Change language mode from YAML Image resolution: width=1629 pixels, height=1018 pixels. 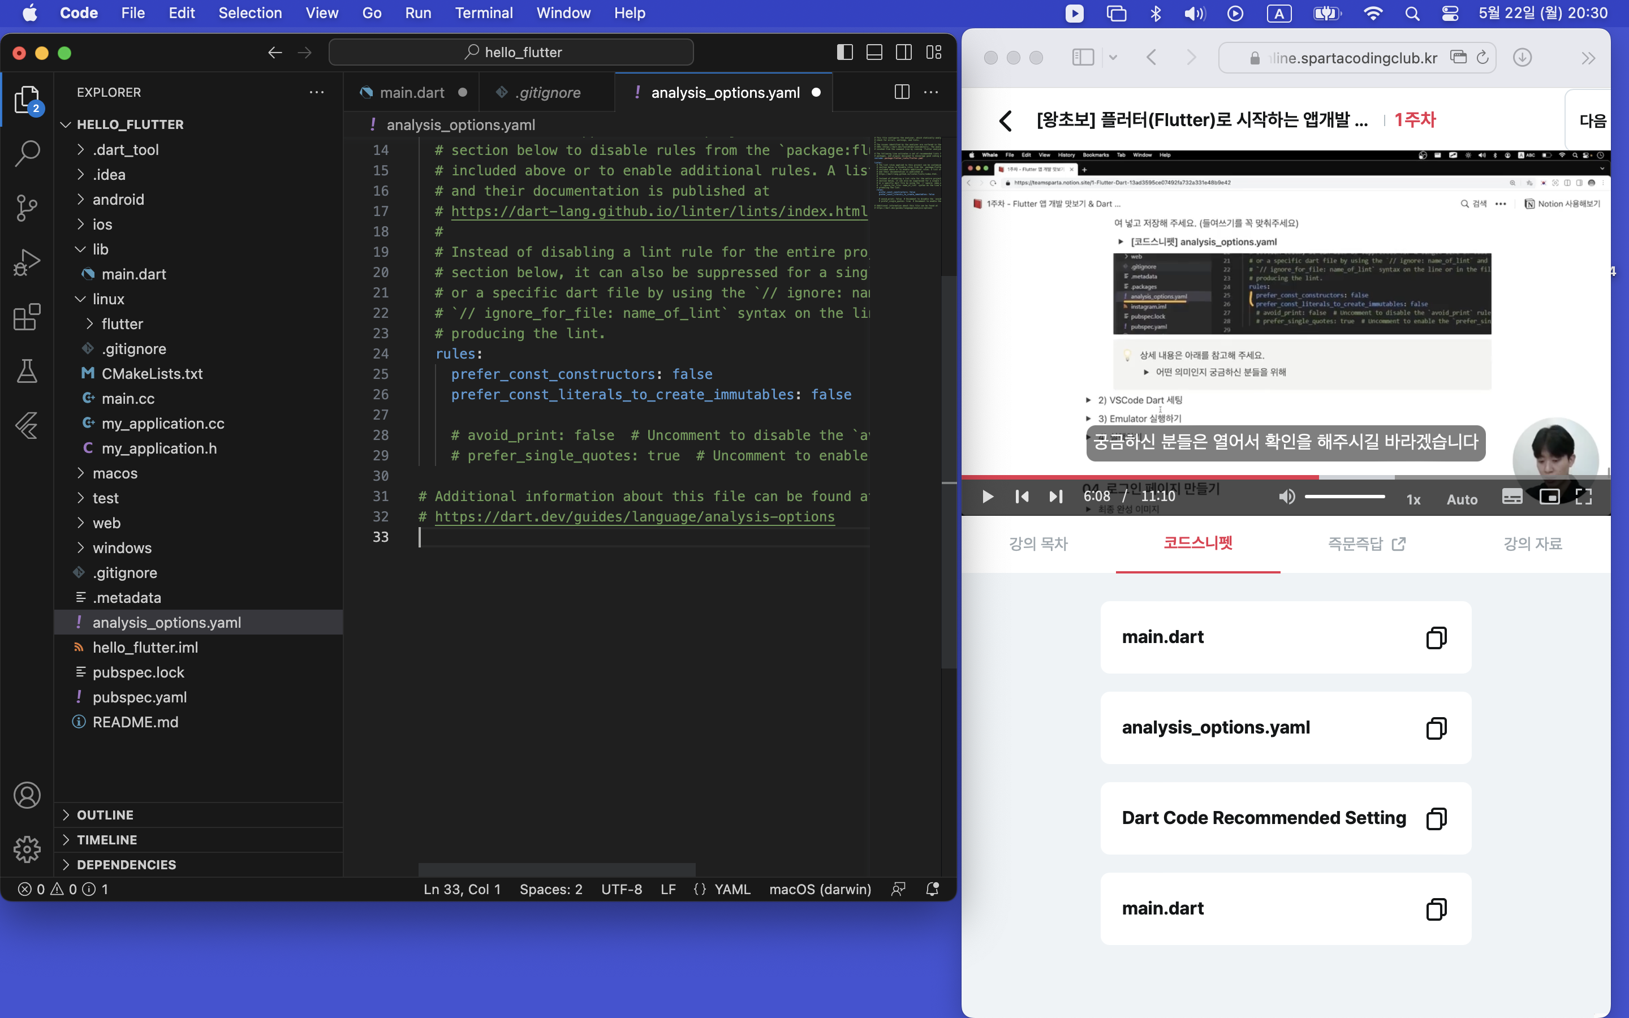(x=732, y=890)
